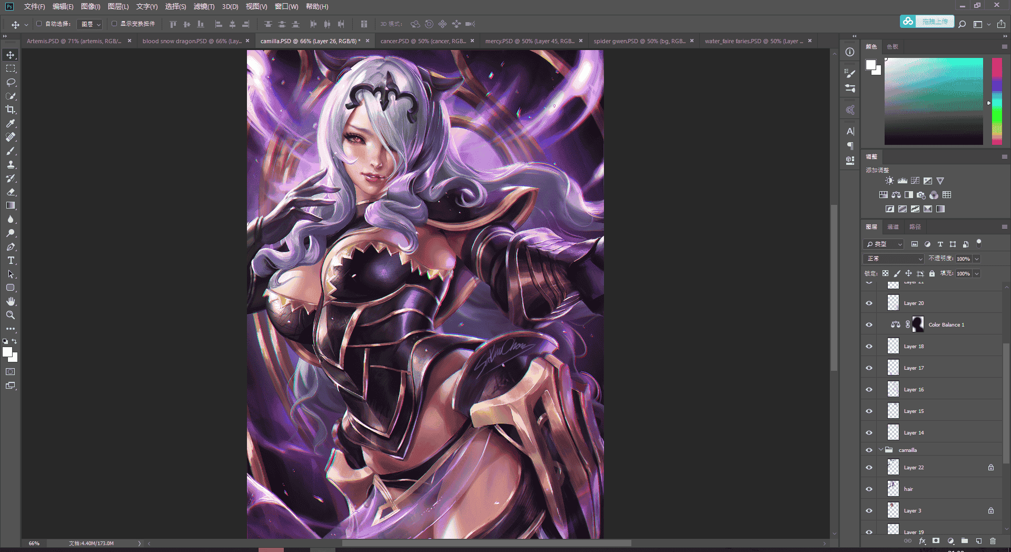Hide Layer 20 visibility
Viewport: 1011px width, 552px height.
[869, 303]
